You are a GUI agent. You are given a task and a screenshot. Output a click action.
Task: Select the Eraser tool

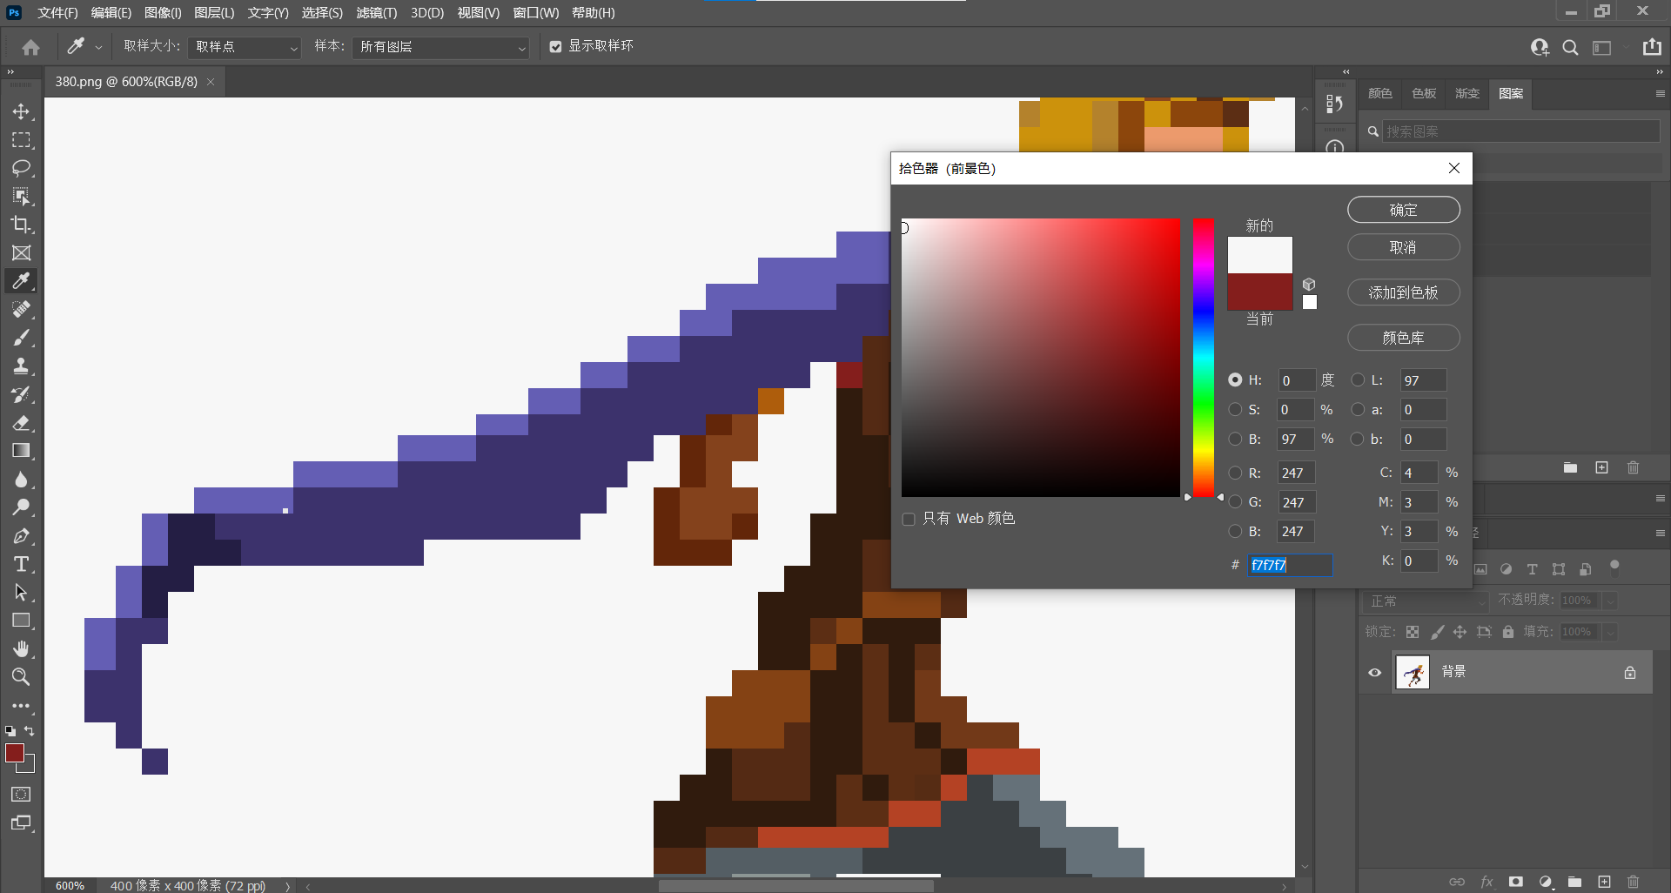[21, 423]
